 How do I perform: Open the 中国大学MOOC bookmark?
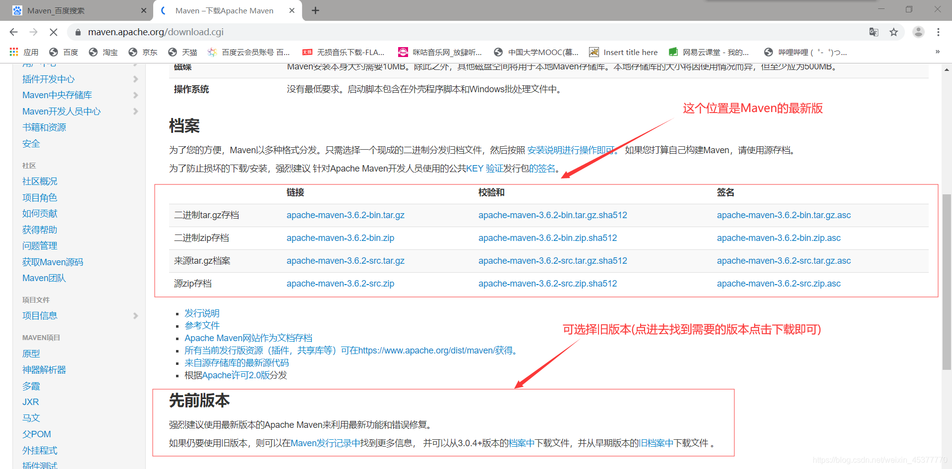[x=536, y=52]
